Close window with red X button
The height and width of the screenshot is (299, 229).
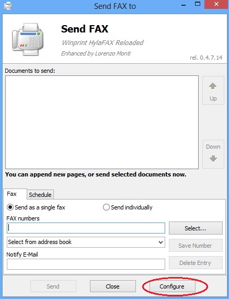pyautogui.click(x=216, y=4)
